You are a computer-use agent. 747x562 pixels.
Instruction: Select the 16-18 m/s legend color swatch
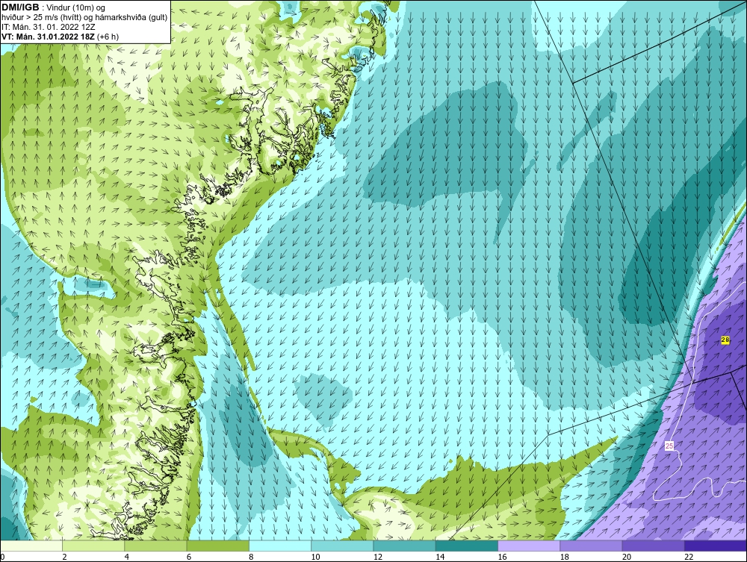coord(529,546)
